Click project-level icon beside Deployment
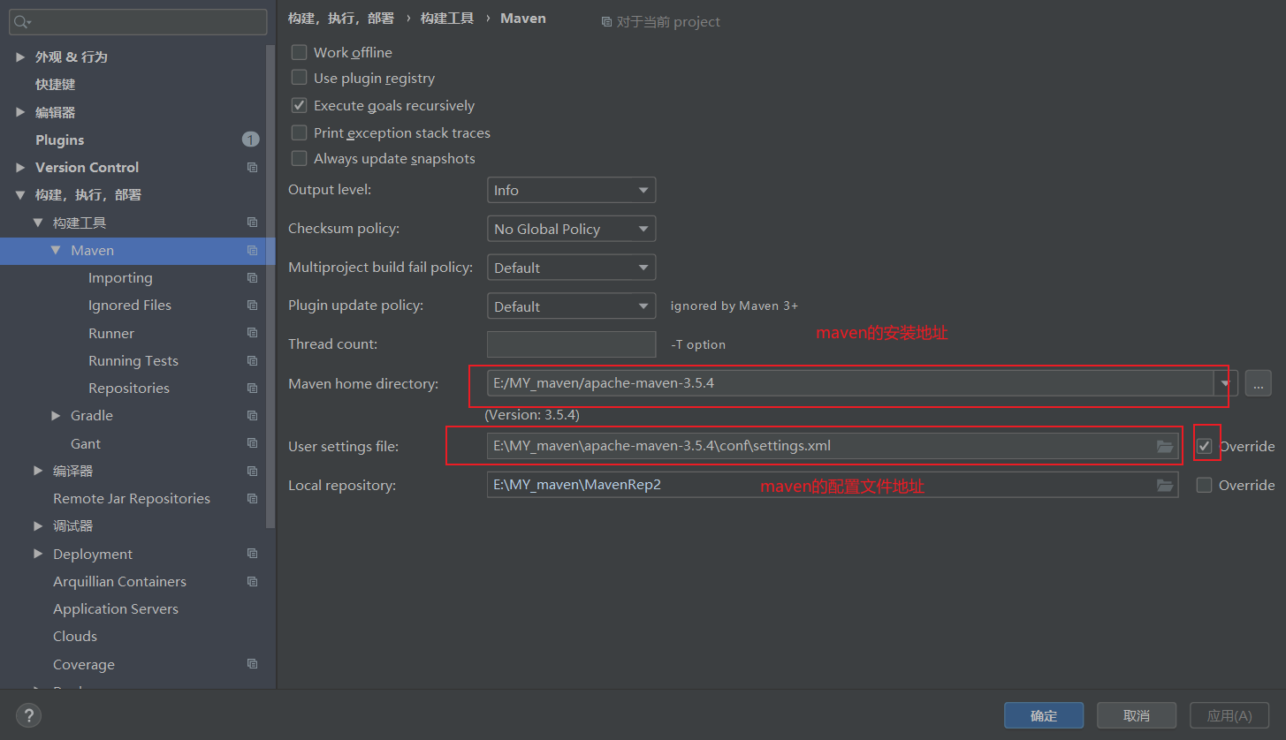 [x=252, y=554]
